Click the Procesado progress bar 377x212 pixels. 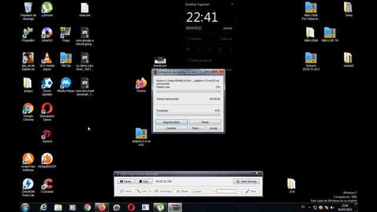[188, 115]
